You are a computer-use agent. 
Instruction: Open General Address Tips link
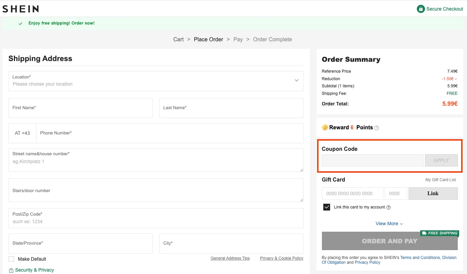(x=230, y=258)
